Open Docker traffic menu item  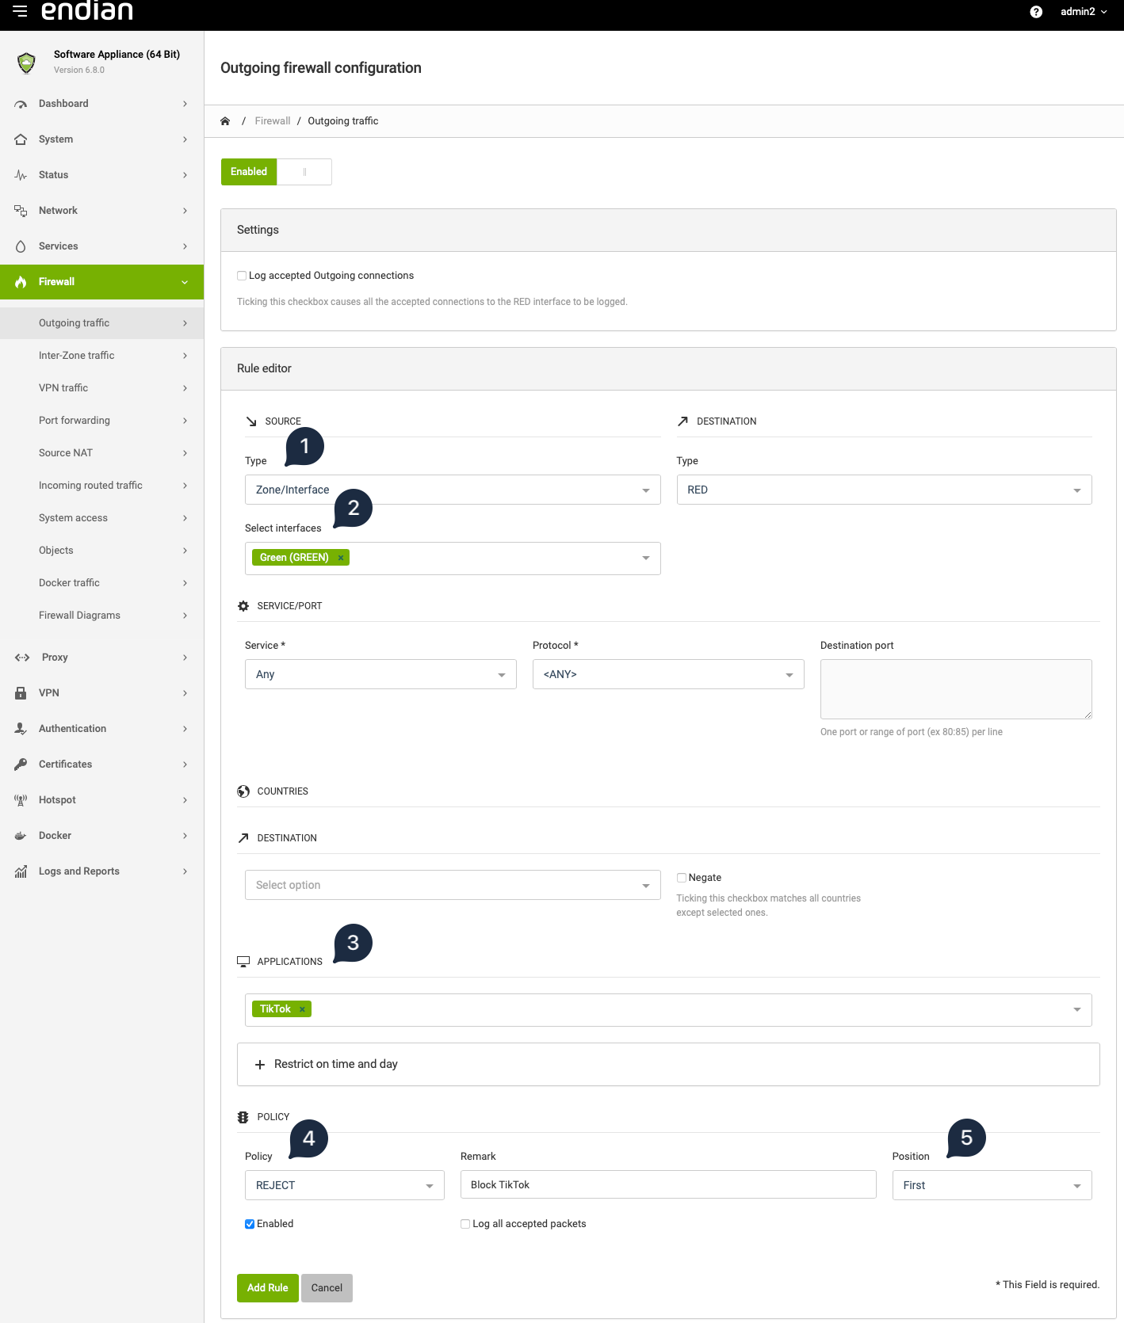[101, 583]
